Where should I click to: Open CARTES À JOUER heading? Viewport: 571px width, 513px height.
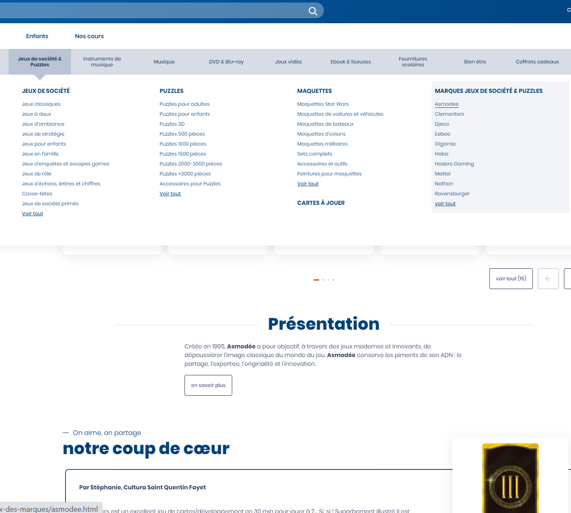[321, 203]
